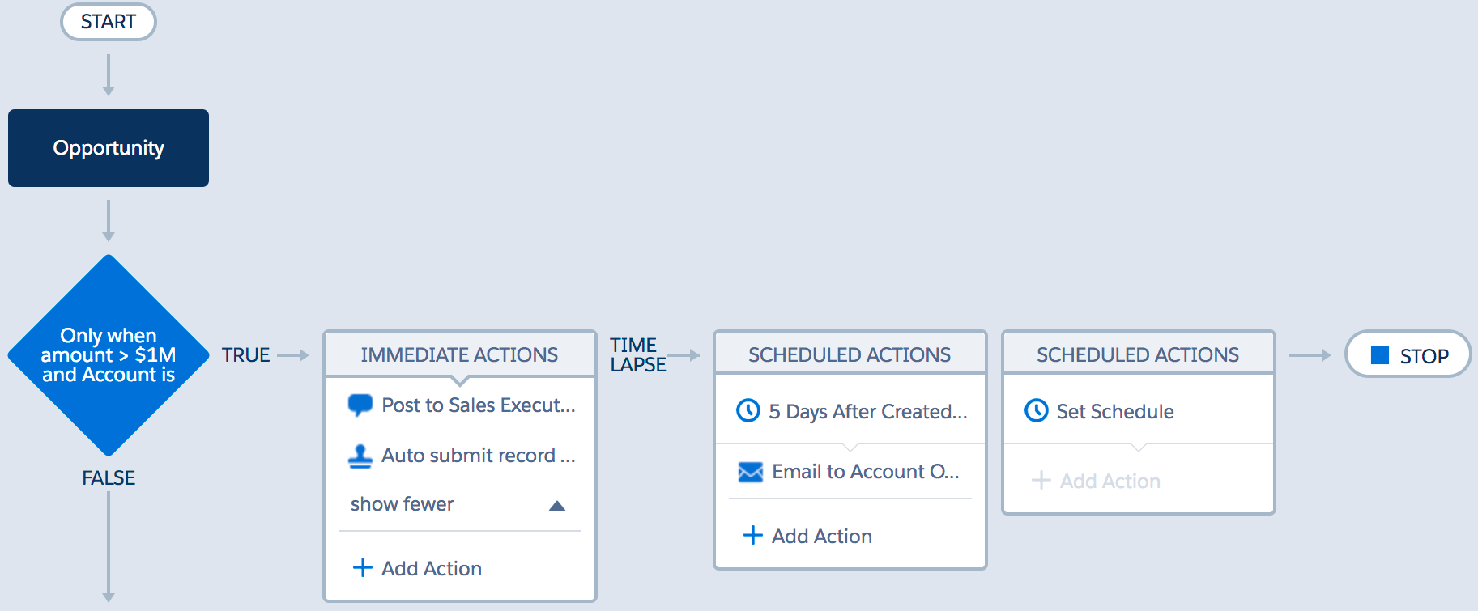Viewport: 1478px width, 611px height.
Task: Select the Opportunity object node
Action: click(109, 148)
